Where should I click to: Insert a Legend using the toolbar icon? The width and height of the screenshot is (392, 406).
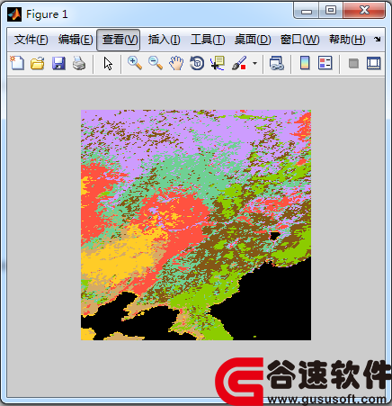[325, 63]
